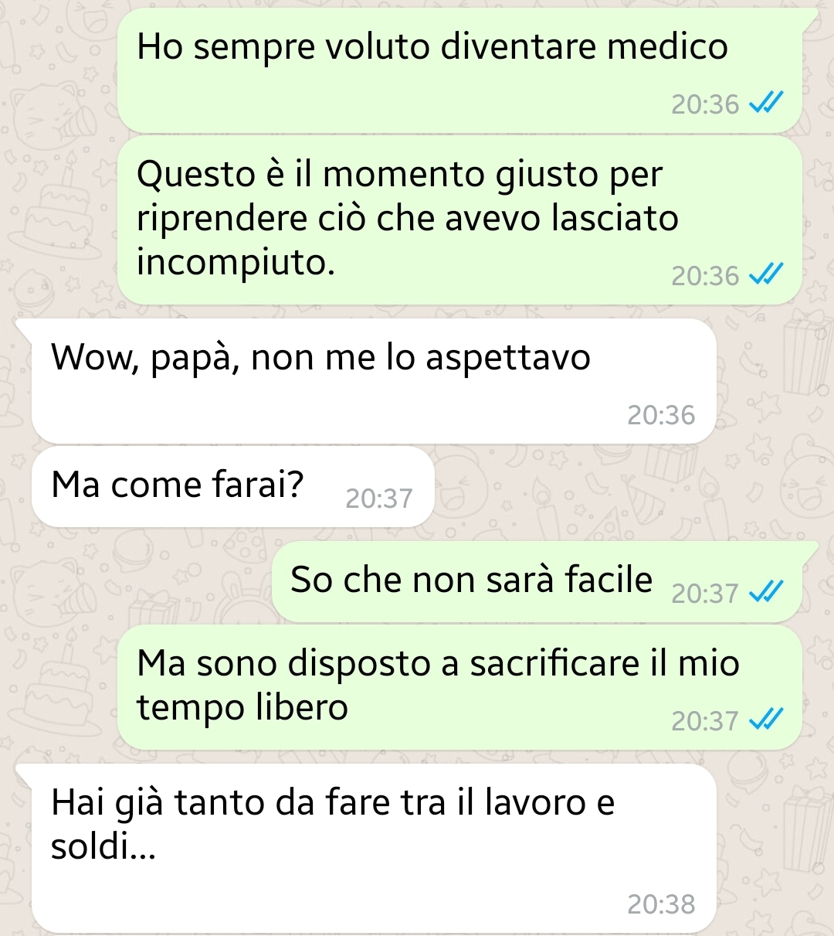
Task: Select the sent message "So che non sarà facile"
Action: (537, 581)
